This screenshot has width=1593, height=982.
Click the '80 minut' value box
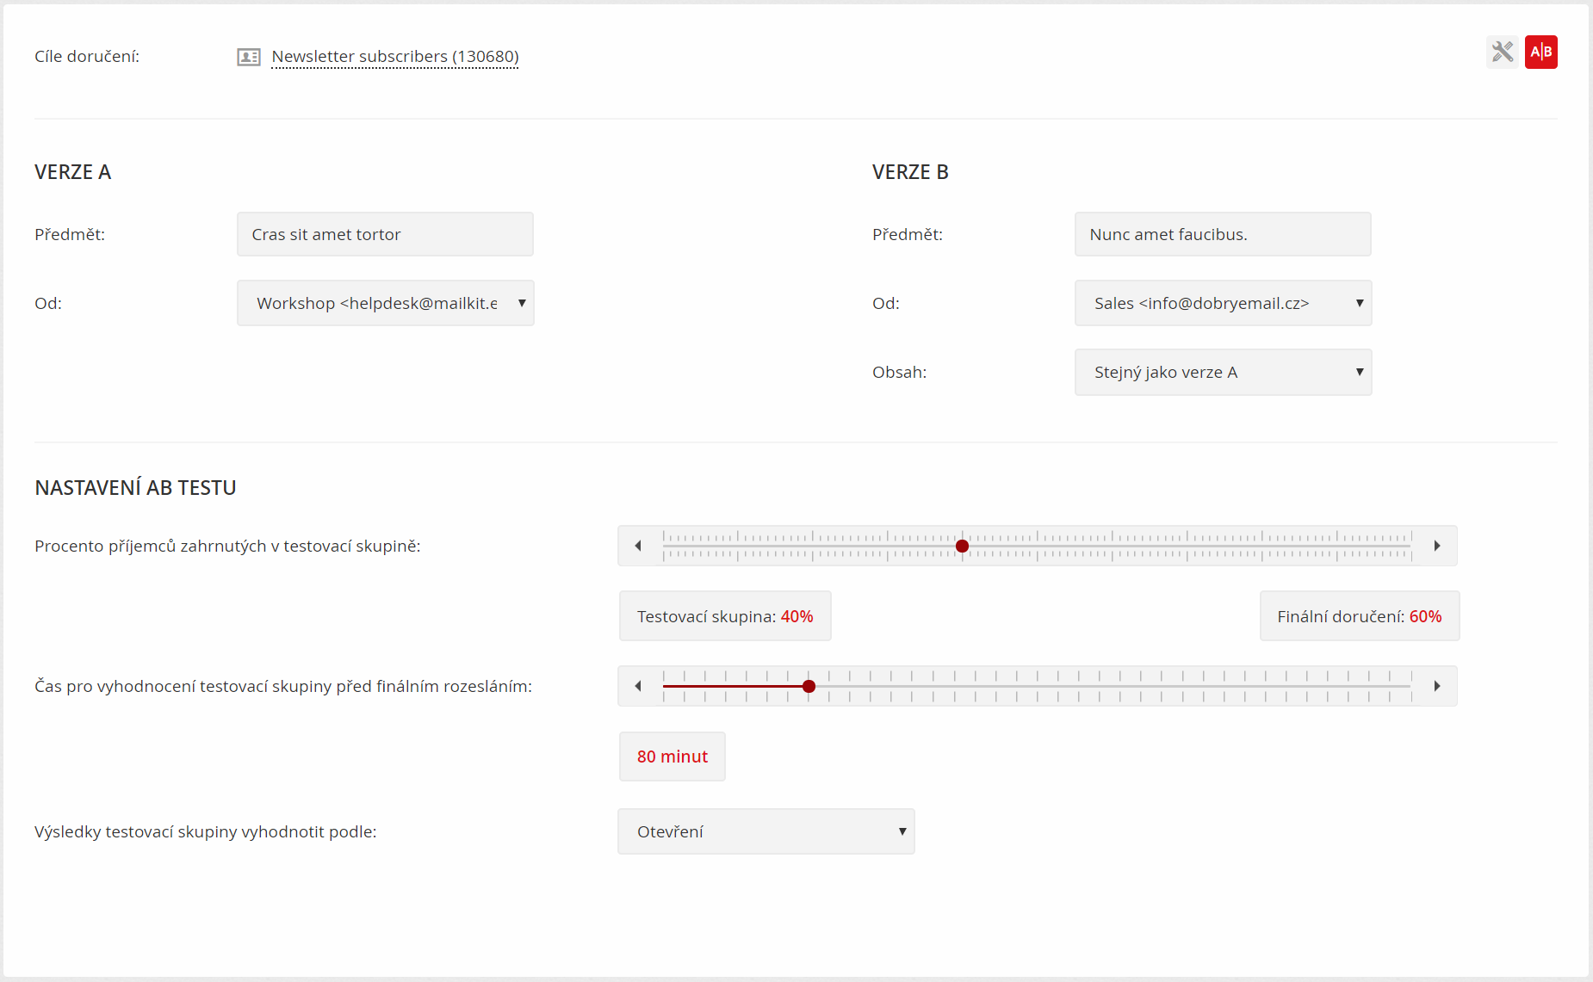click(673, 757)
